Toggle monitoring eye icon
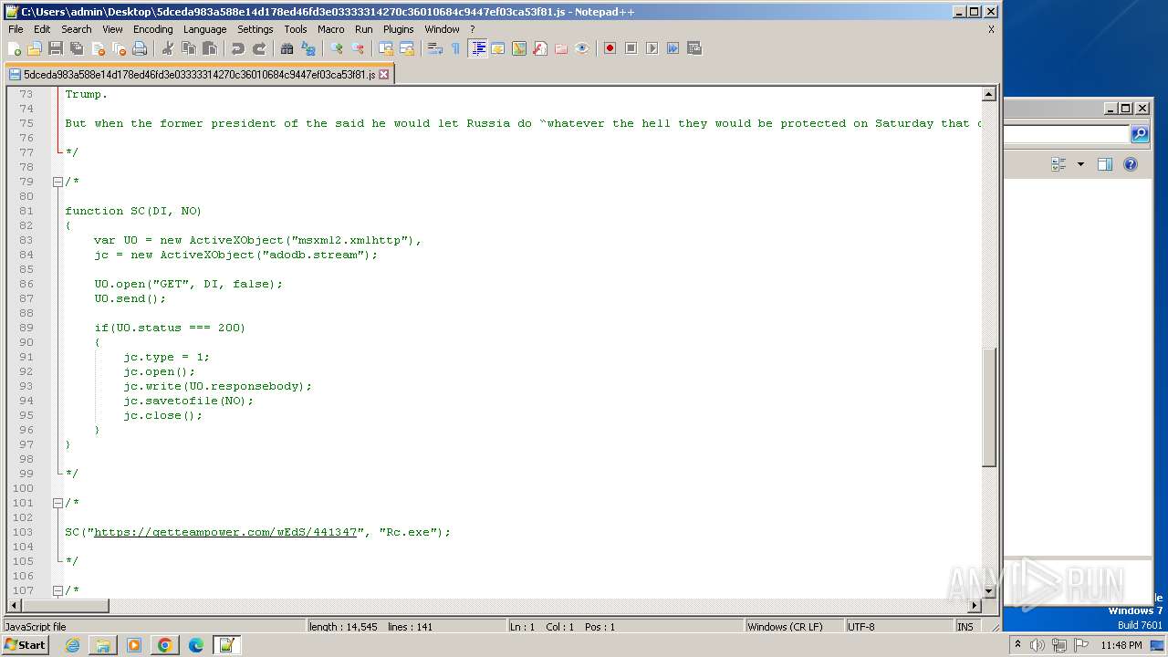 click(582, 48)
